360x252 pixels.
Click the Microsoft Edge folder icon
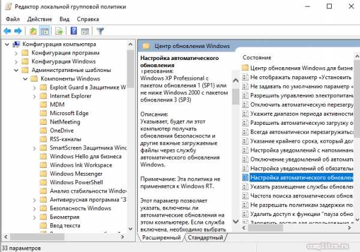43,113
